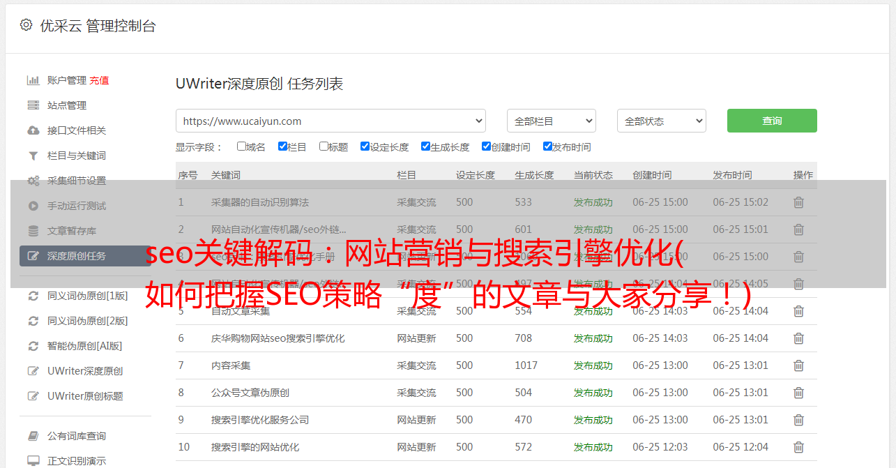Viewport: 896px width, 468px height.
Task: Click the 栏目与关键词 filter icon
Action: (33, 156)
